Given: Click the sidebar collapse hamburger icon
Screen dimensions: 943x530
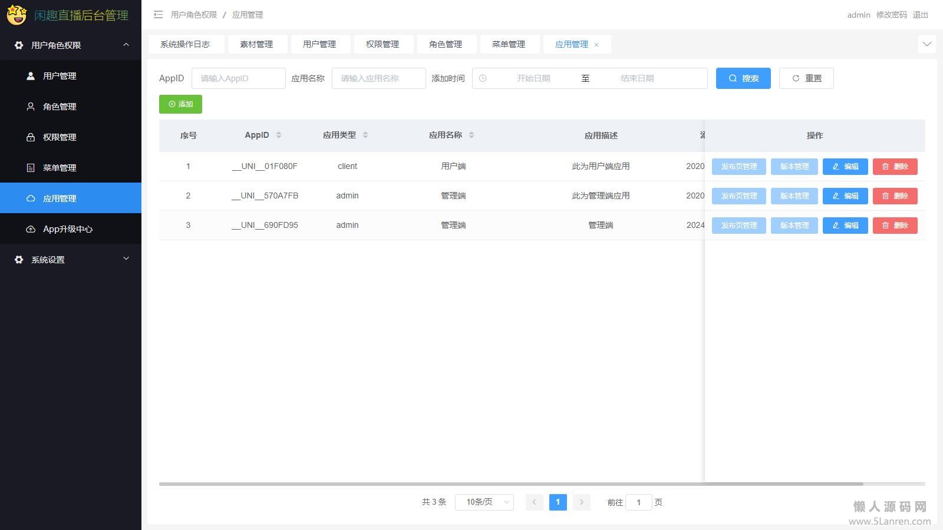Looking at the screenshot, I should tap(158, 15).
